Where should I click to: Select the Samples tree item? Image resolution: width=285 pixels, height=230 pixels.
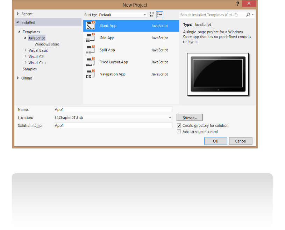(30, 69)
